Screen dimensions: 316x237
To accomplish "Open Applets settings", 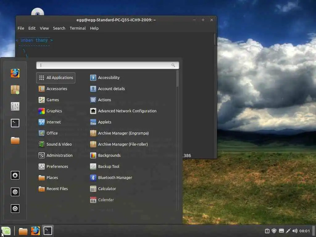I will point(101,122).
